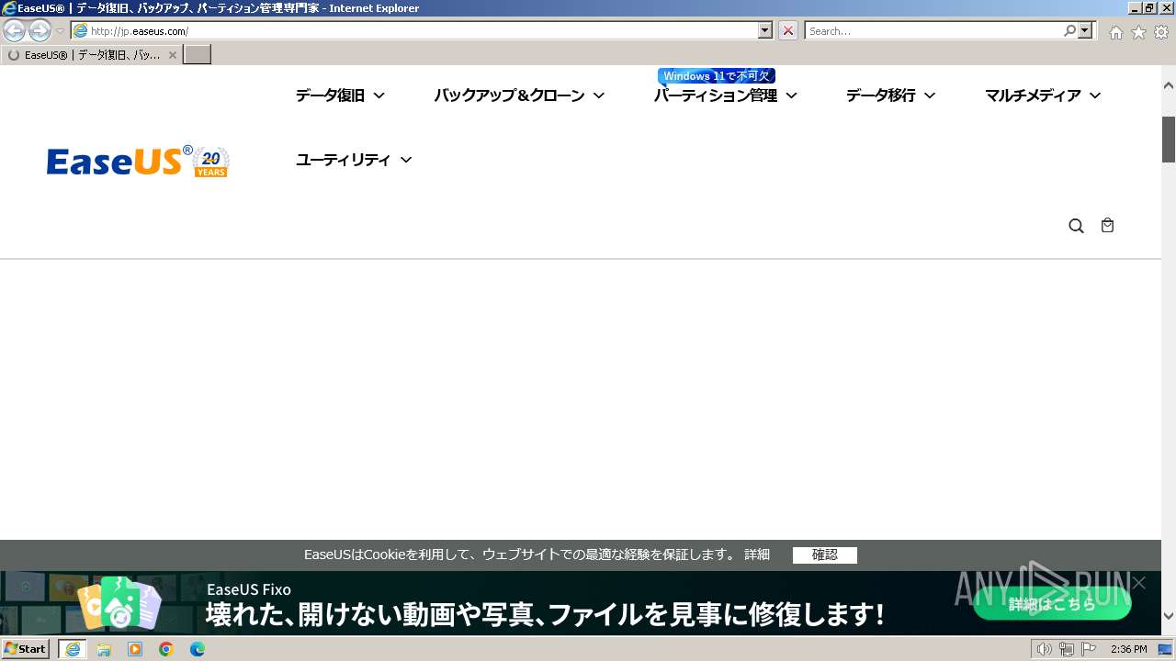1176x661 pixels.
Task: Open the Windows Start button
Action: coord(26,649)
